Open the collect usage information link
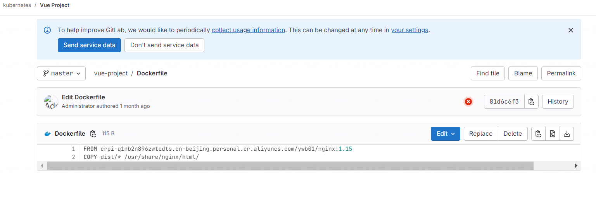 pos(248,30)
